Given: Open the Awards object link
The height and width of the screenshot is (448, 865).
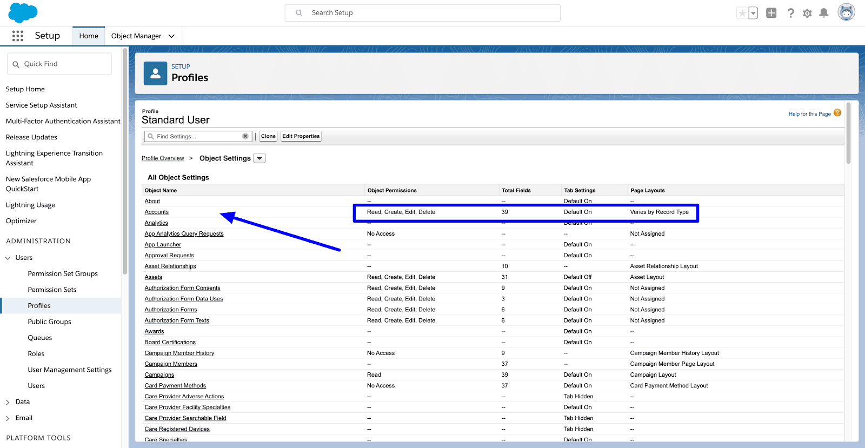Looking at the screenshot, I should 154,331.
